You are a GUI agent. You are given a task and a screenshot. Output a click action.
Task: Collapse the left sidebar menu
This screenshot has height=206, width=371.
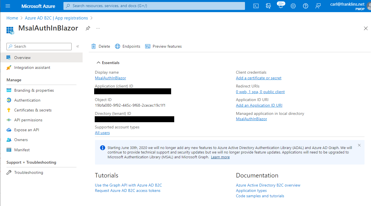point(78,46)
